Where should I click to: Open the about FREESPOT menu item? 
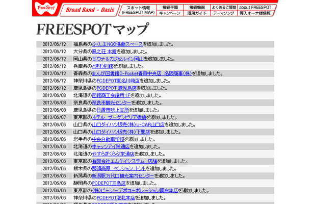coord(255,7)
